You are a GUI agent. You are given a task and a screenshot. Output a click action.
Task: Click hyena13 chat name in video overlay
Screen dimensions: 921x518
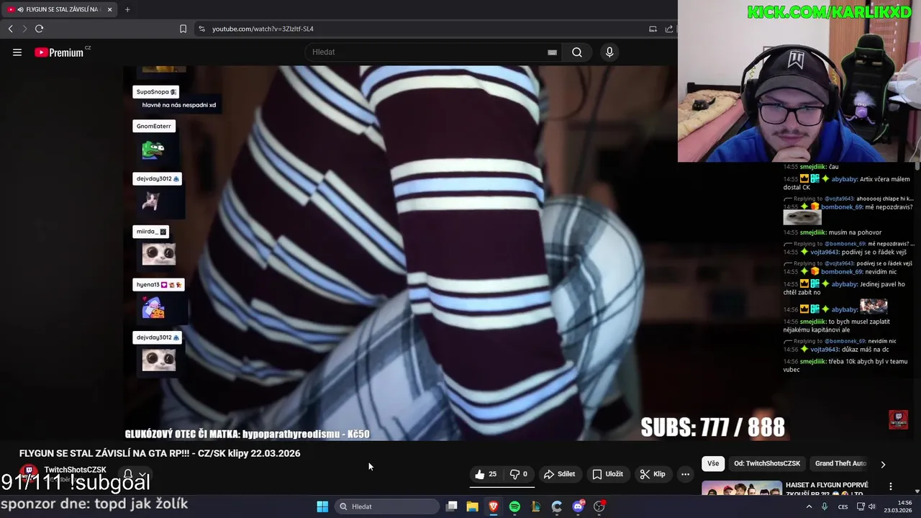click(x=148, y=285)
